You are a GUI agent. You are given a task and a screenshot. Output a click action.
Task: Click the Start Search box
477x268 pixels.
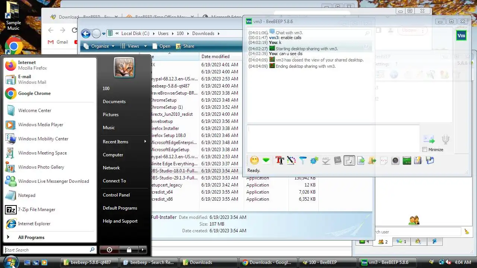50,250
